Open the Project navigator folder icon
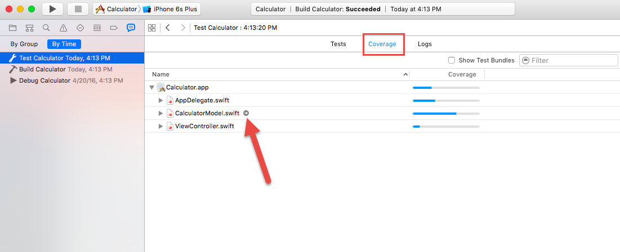620x252 pixels. 12,28
